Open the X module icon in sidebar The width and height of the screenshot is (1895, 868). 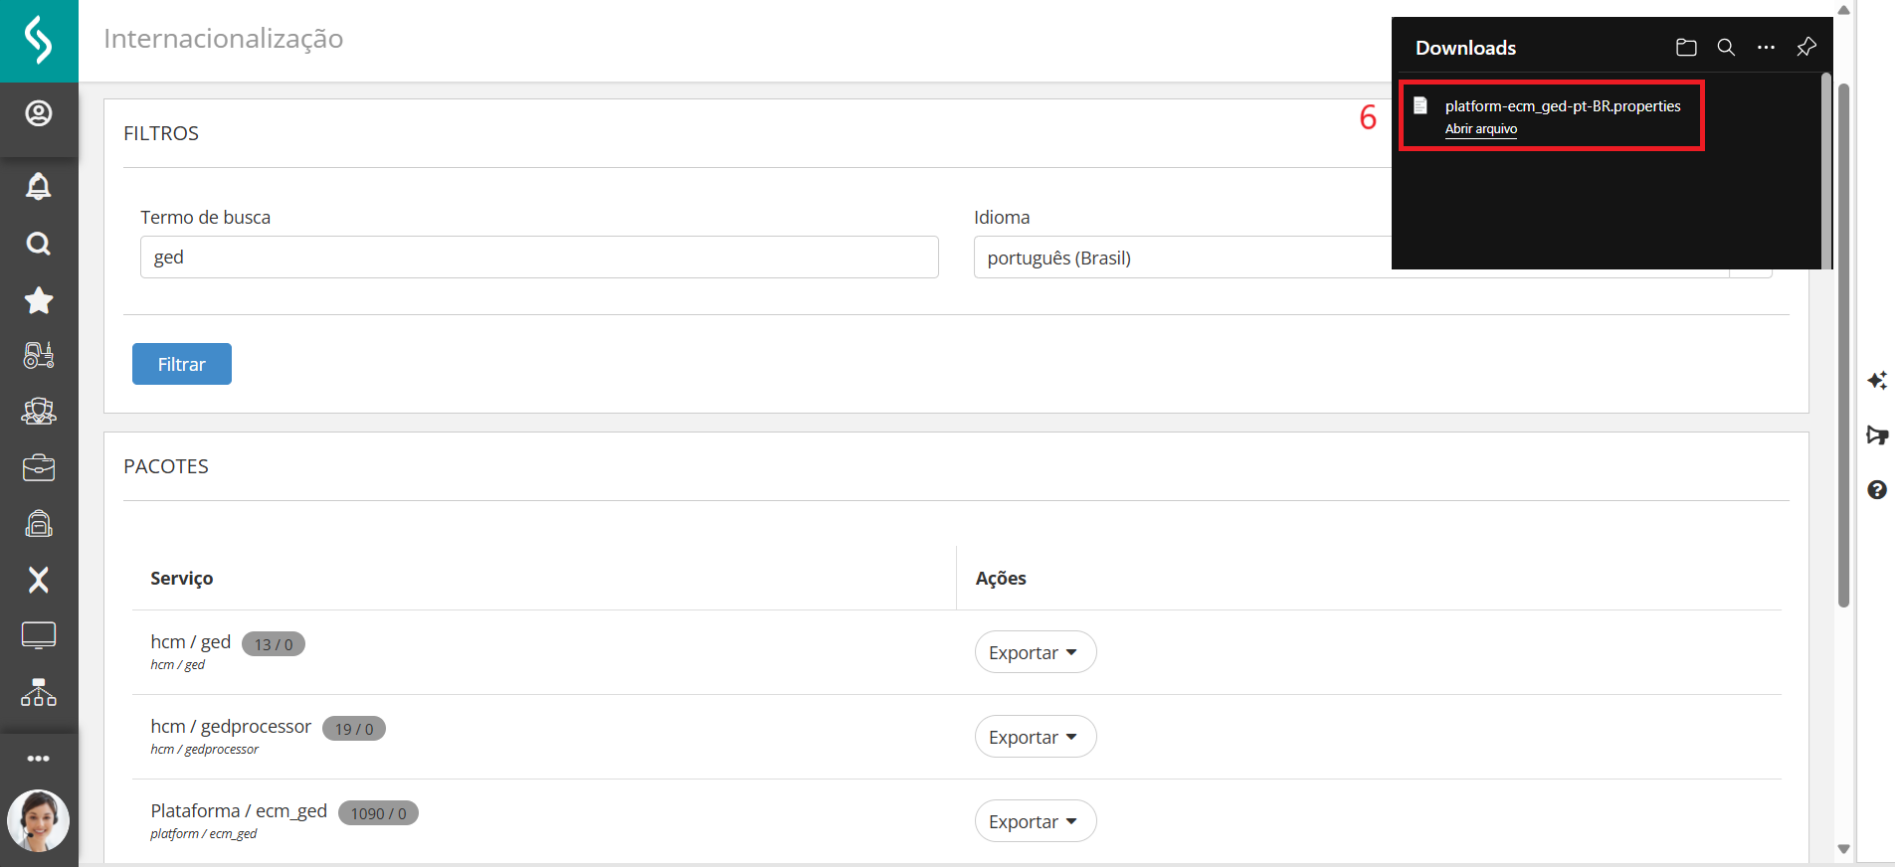point(39,580)
